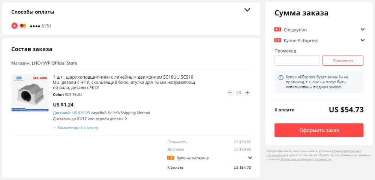The width and height of the screenshot is (375, 180).
Task: Click the AliExpress coupon icon
Action: [x=277, y=40]
